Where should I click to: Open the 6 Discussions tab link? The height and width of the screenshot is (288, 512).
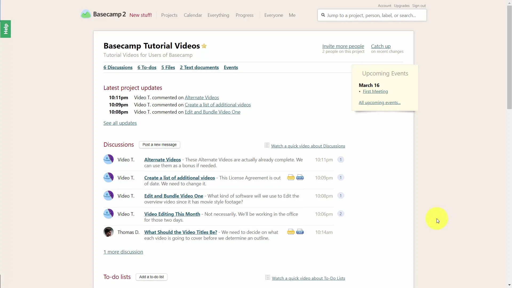[x=118, y=67]
